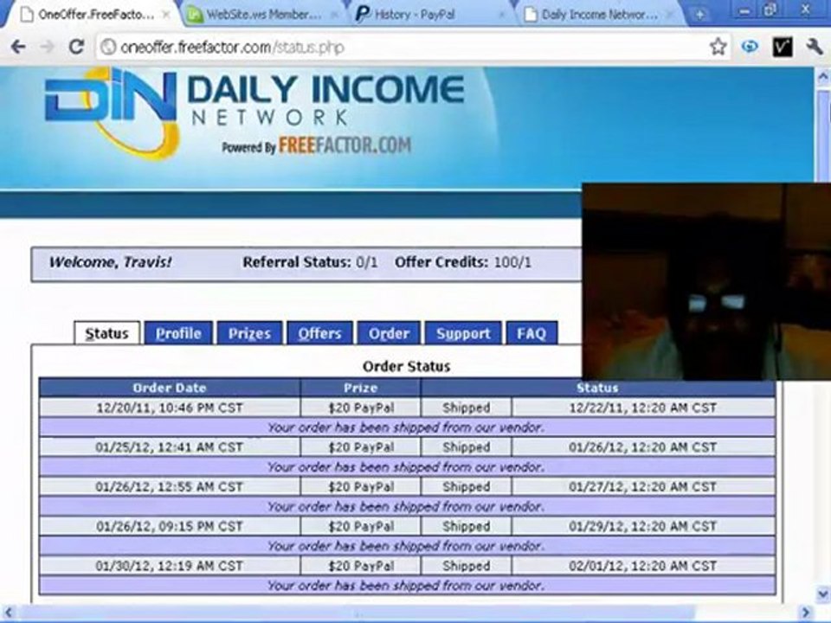Image resolution: width=831 pixels, height=623 pixels.
Task: Open the Order page tab
Action: click(x=389, y=333)
